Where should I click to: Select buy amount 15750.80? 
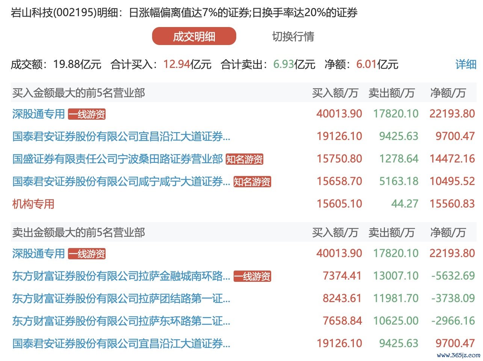tap(340, 159)
